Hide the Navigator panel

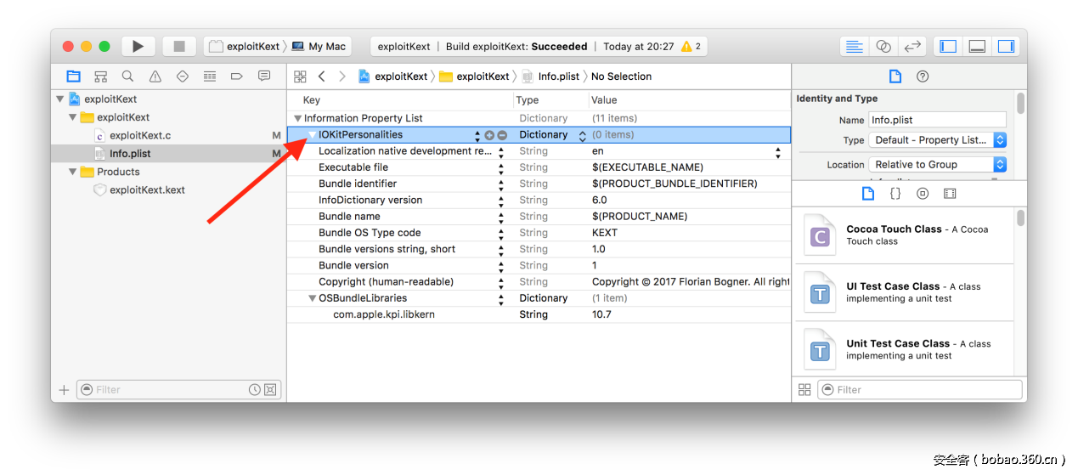coord(948,47)
